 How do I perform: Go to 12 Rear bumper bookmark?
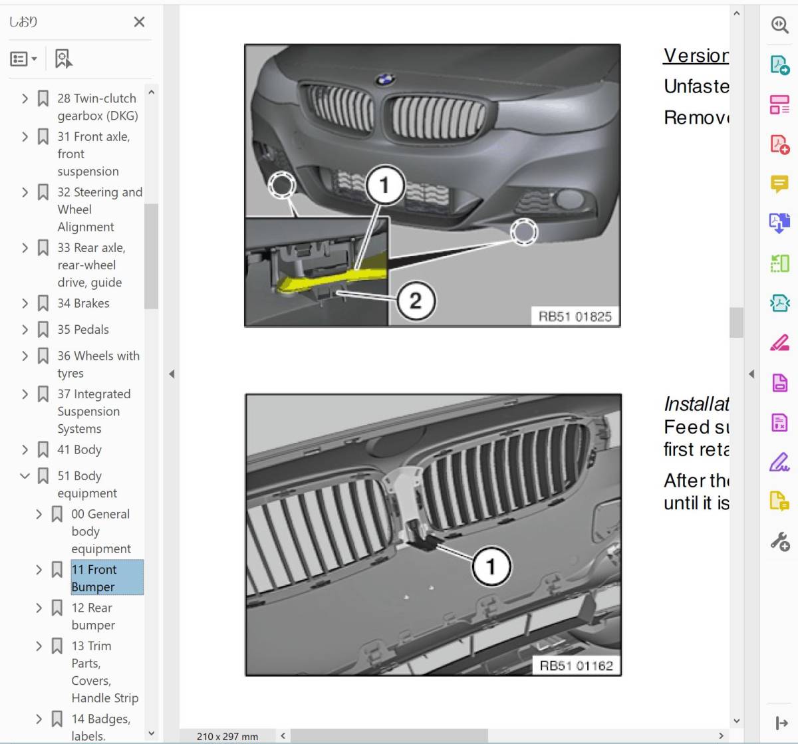pos(93,616)
